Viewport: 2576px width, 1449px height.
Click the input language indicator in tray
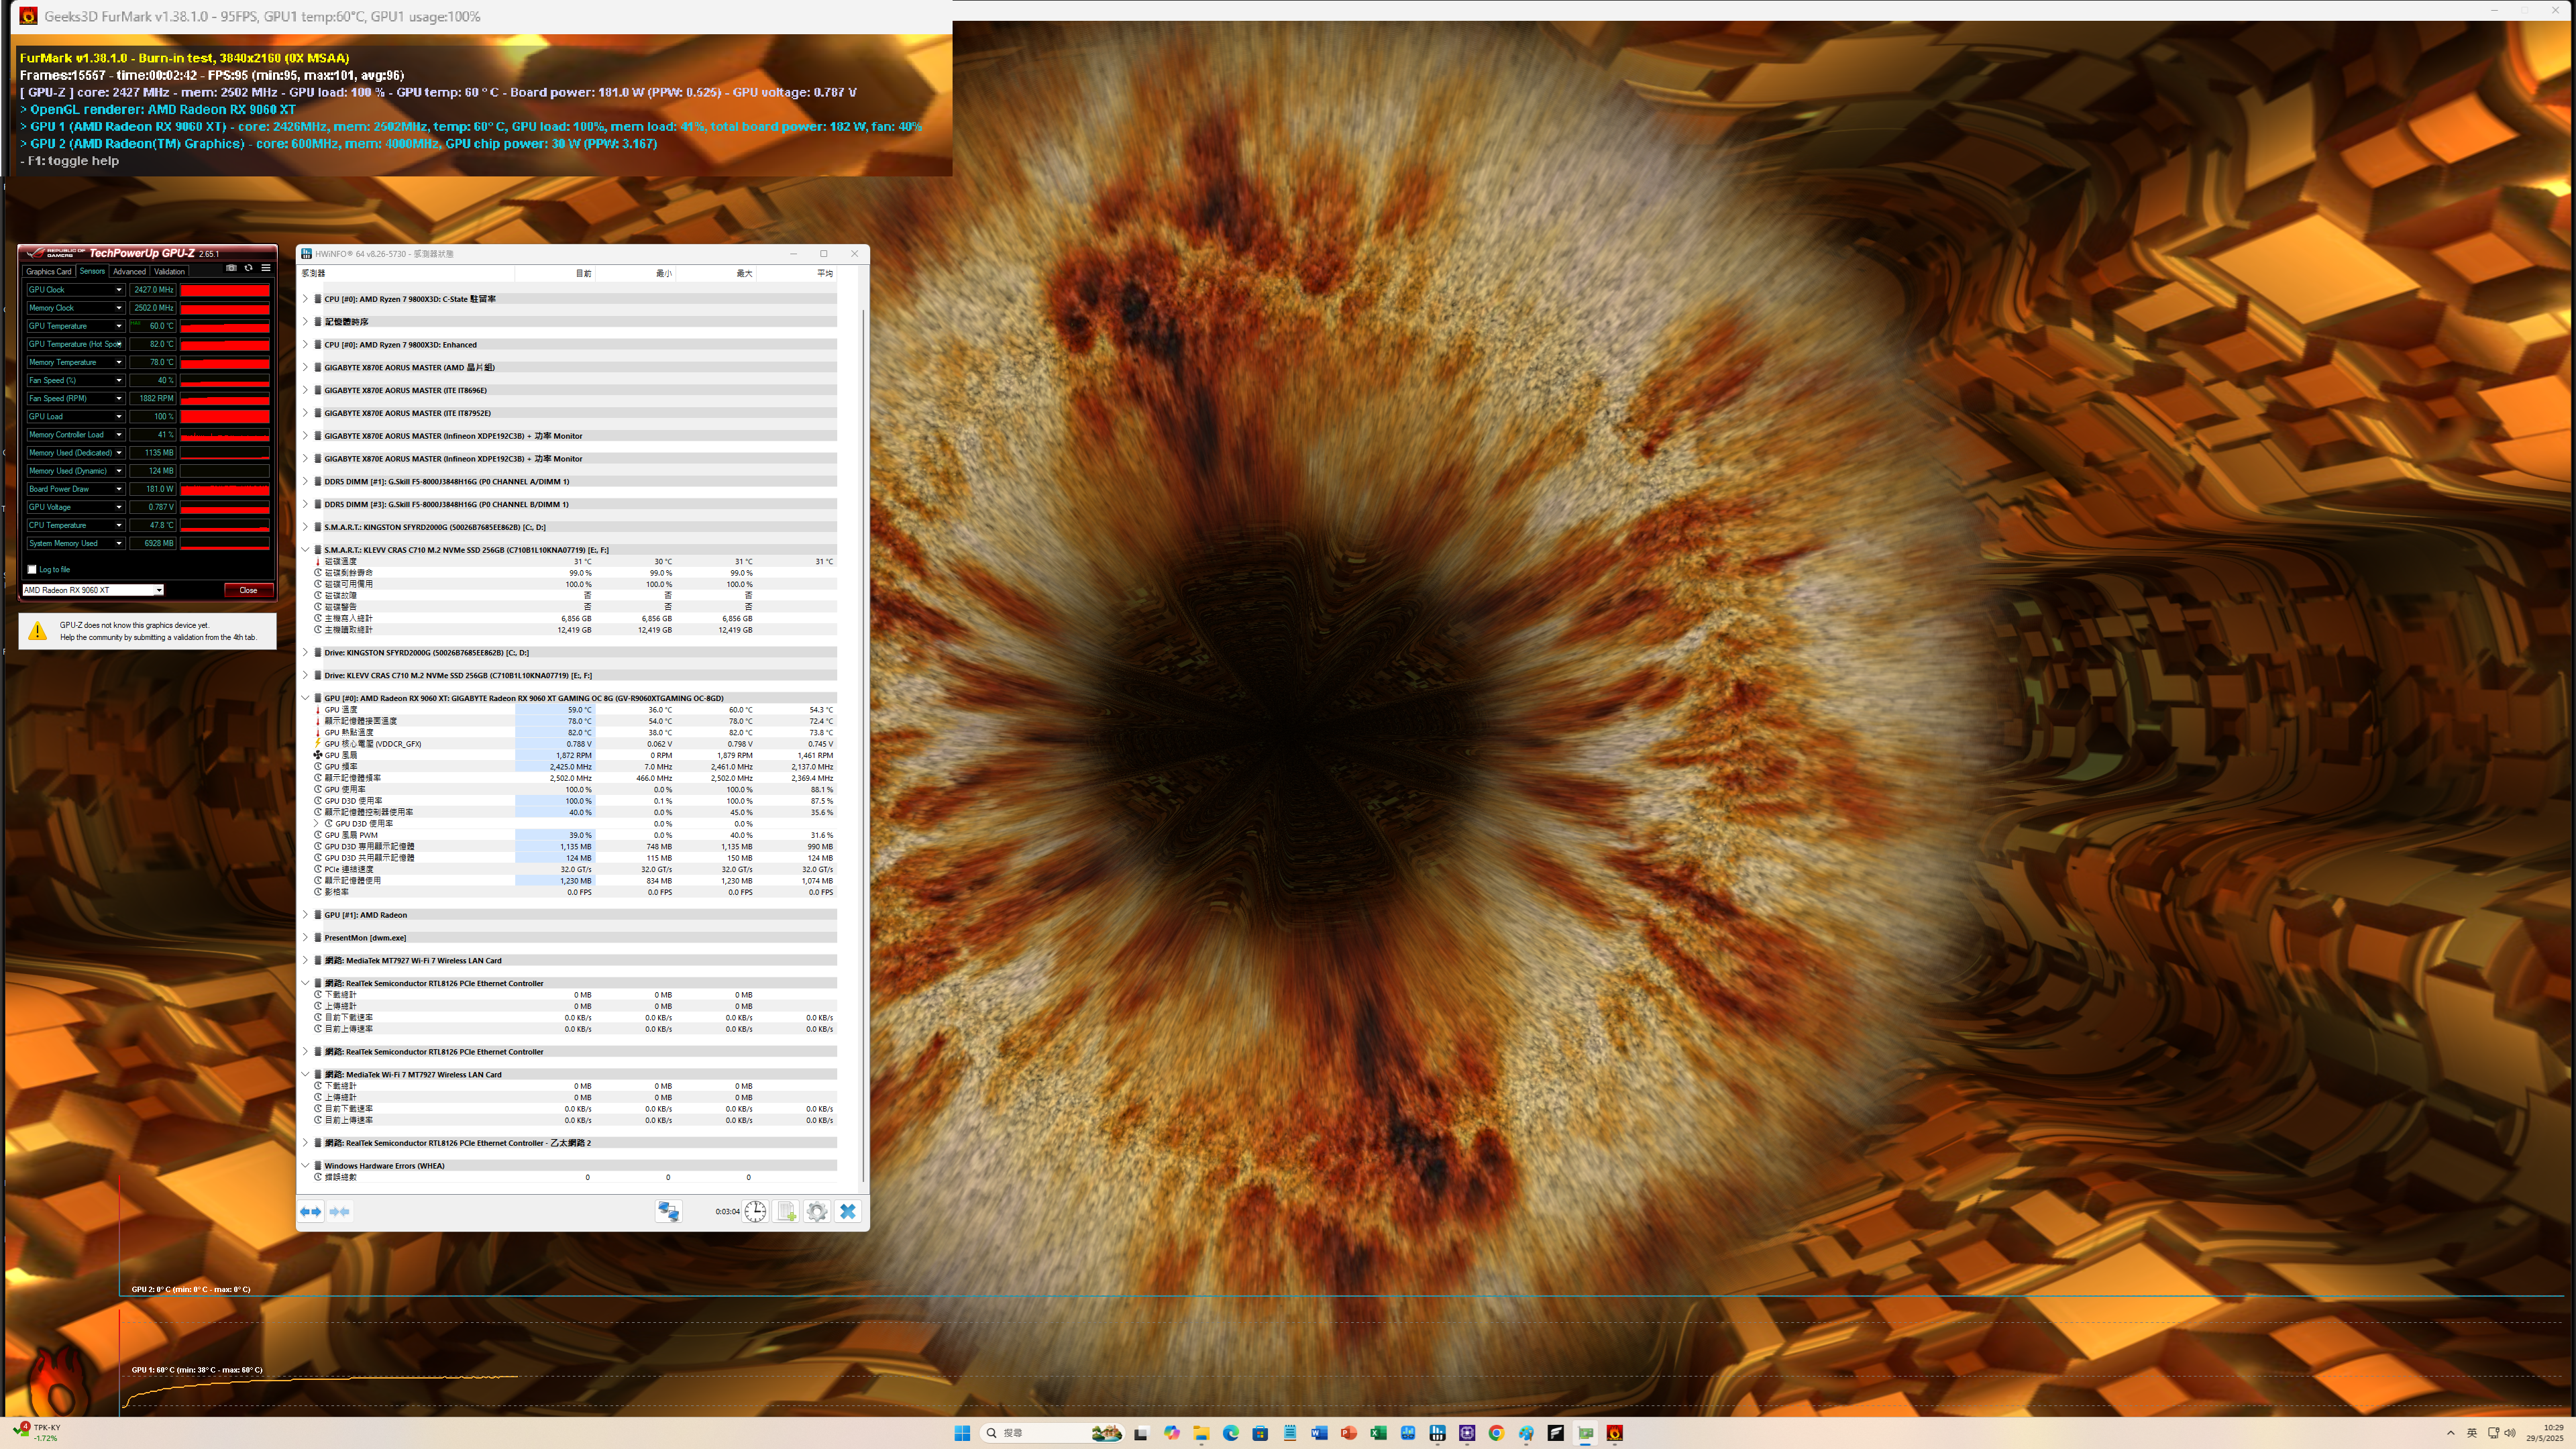coord(2472,1433)
